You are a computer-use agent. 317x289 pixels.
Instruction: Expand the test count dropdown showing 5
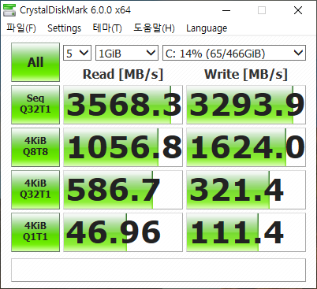tap(77, 53)
